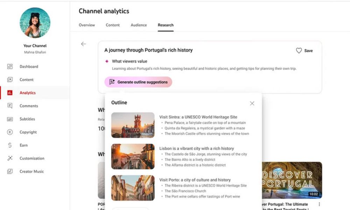Click the Sintra outline thumbnail

point(133,125)
